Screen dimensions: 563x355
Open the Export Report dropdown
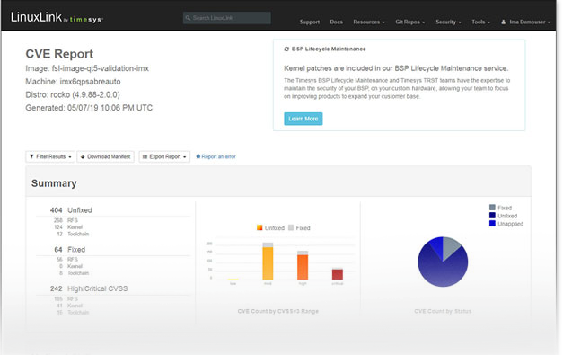(164, 156)
